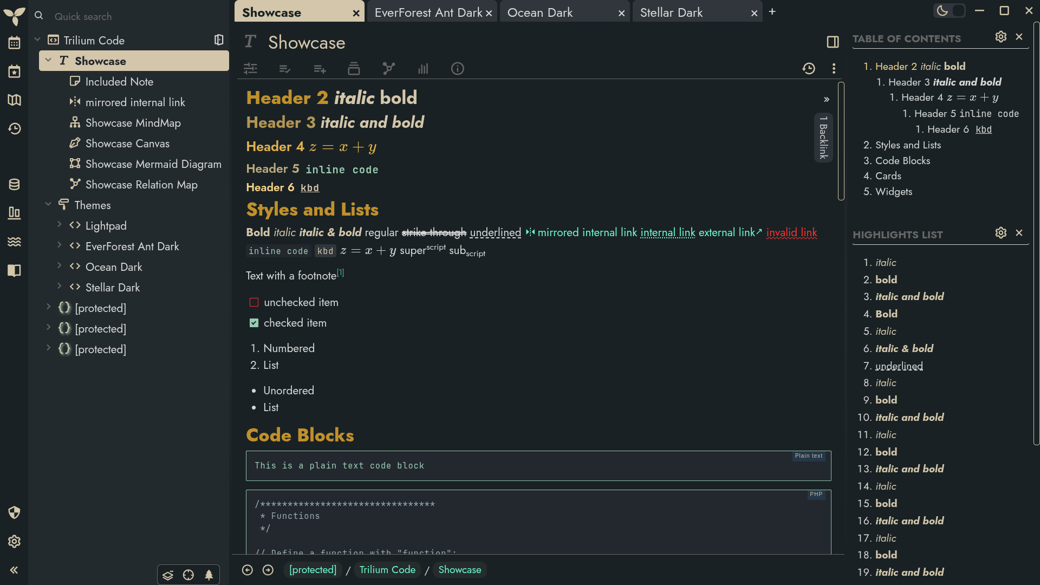Open the note info circle icon
The height and width of the screenshot is (585, 1040).
click(458, 69)
